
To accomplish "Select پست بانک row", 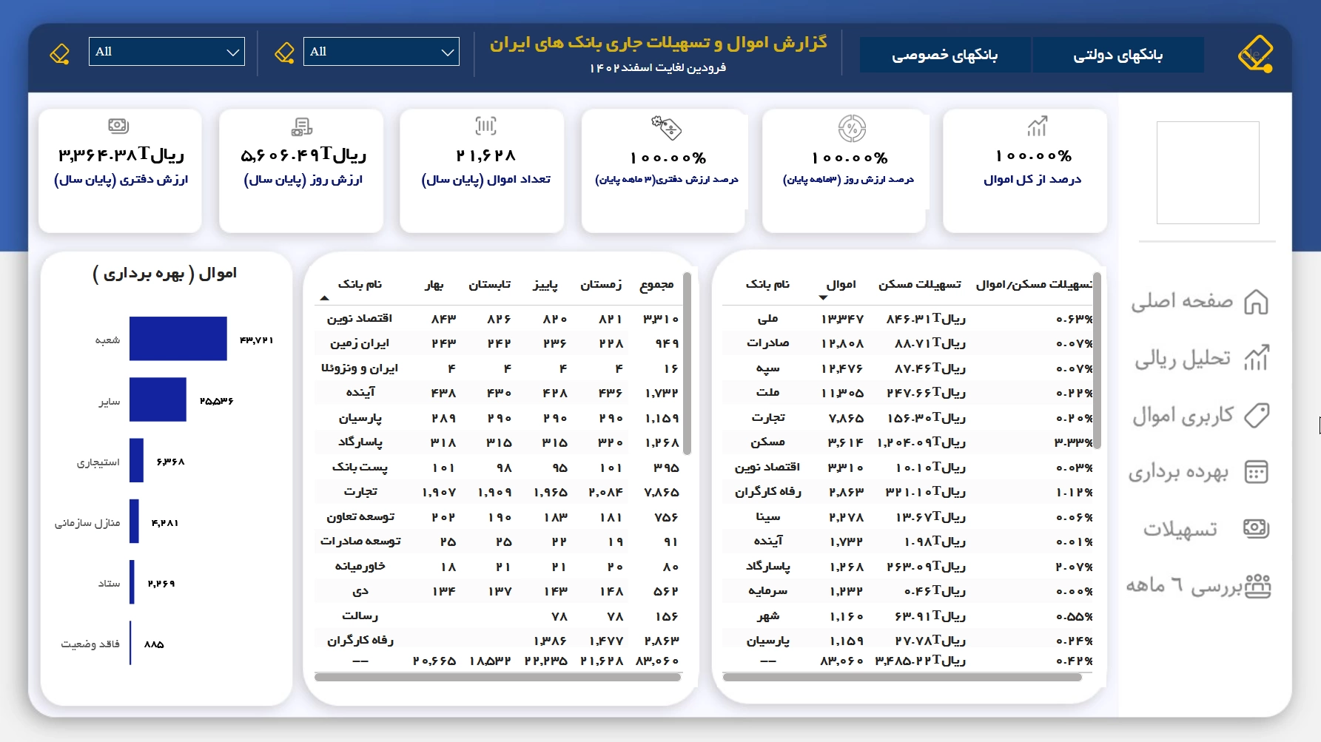I will pos(498,468).
